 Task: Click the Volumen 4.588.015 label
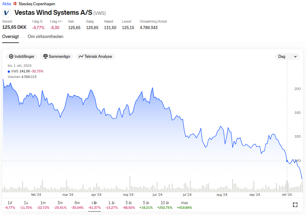pyautogui.click(x=22, y=77)
